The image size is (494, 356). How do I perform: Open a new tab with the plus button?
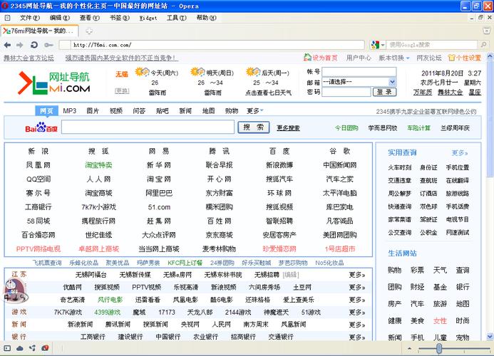click(x=89, y=31)
